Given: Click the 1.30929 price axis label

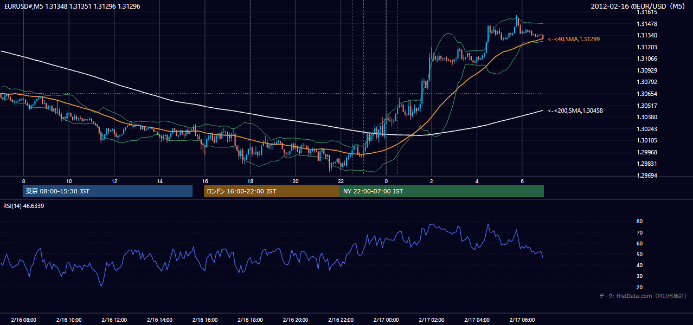Looking at the screenshot, I should pyautogui.click(x=647, y=70).
